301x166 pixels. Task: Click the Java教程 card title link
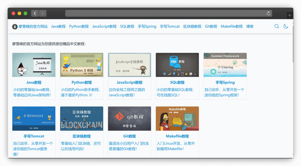click(x=34, y=83)
